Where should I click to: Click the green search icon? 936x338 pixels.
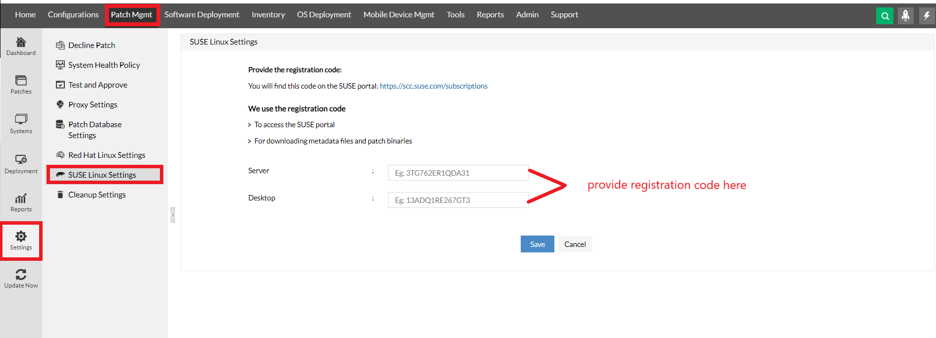click(885, 16)
